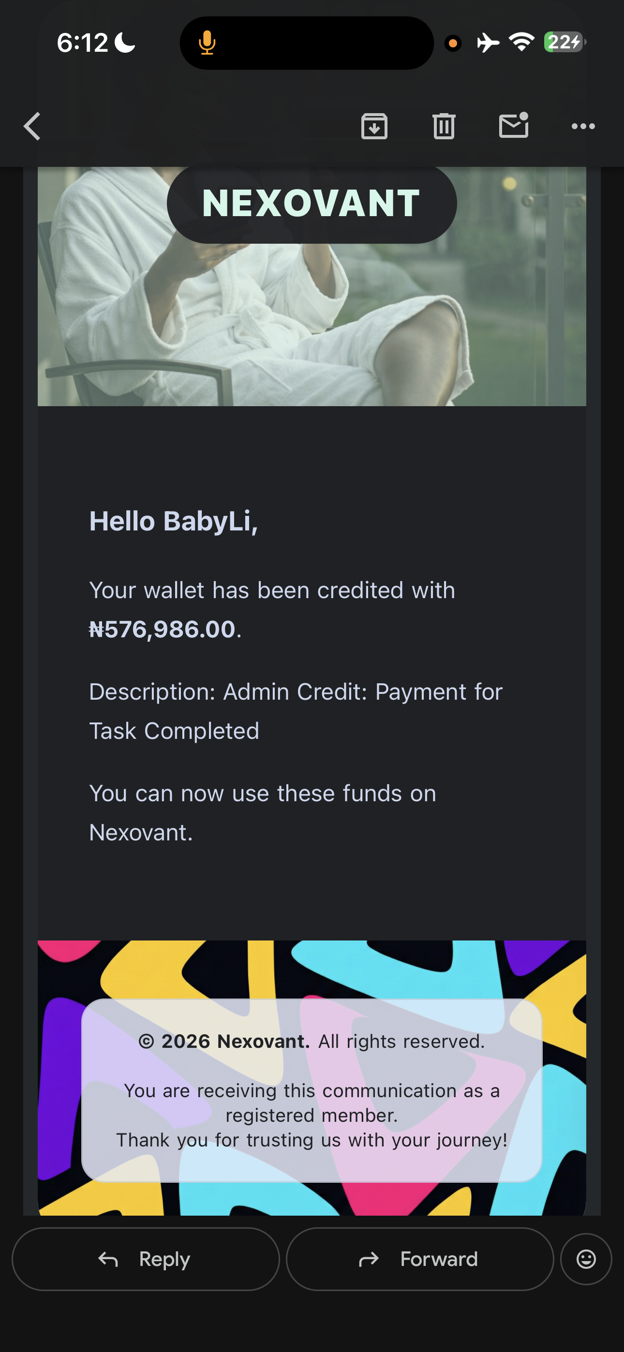
Task: Tap the NEXOVANT logo badge
Action: click(x=312, y=204)
